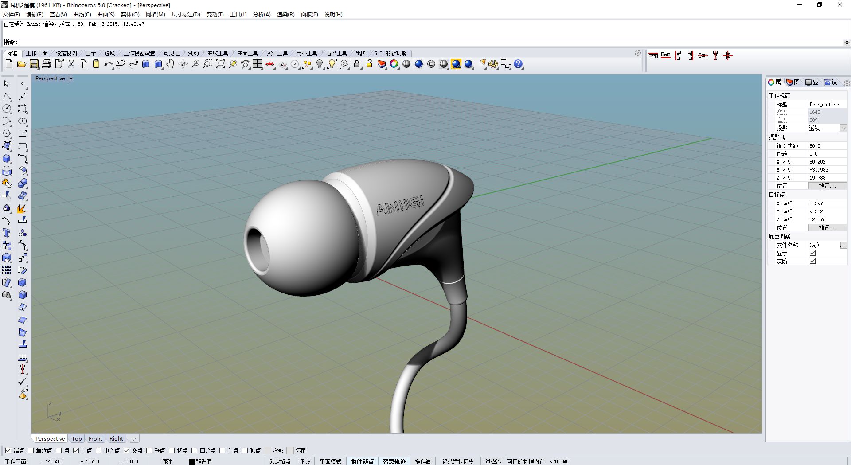Create a new file with the New icon
The width and height of the screenshot is (851, 465).
(9, 64)
